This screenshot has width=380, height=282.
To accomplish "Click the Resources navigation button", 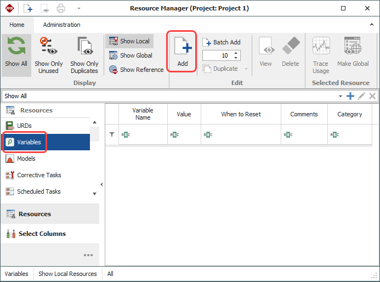I will 35,214.
